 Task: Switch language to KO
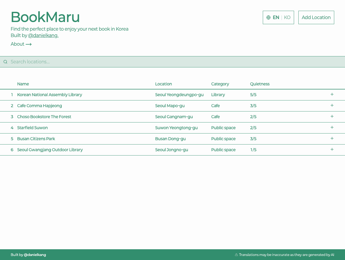click(287, 17)
